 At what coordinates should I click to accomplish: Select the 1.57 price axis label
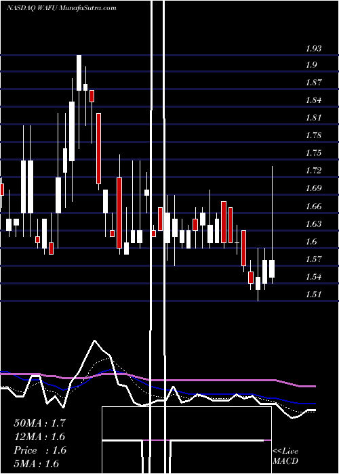click(x=313, y=259)
